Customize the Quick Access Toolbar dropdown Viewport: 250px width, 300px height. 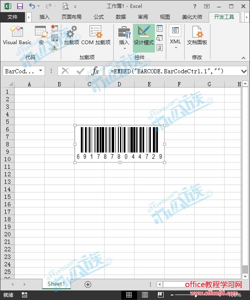coord(75,7)
